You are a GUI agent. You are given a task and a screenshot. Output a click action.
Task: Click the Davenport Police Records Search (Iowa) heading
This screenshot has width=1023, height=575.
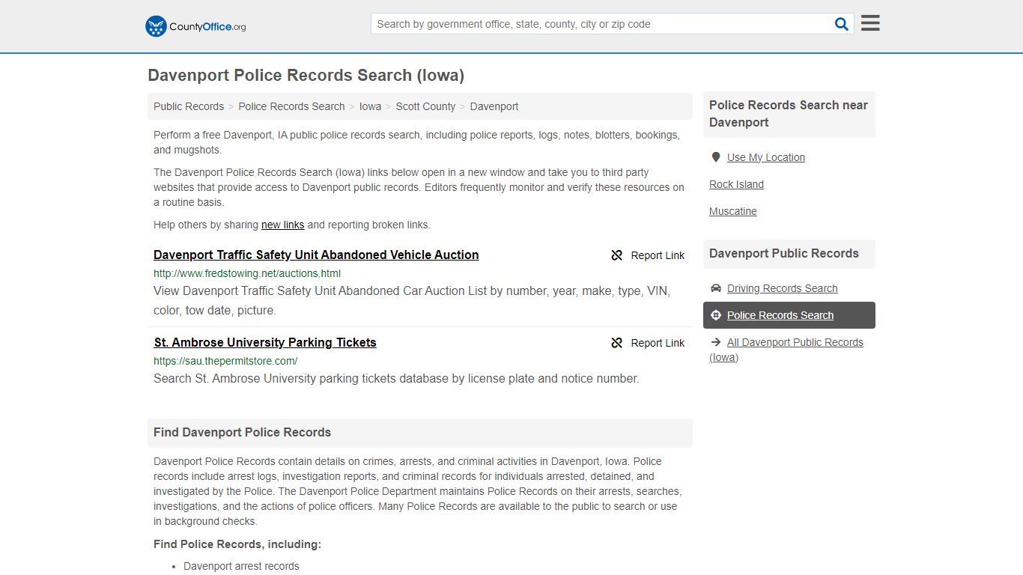tap(306, 76)
